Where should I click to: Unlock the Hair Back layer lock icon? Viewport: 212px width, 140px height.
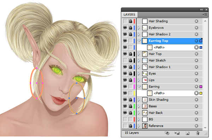point(130,113)
